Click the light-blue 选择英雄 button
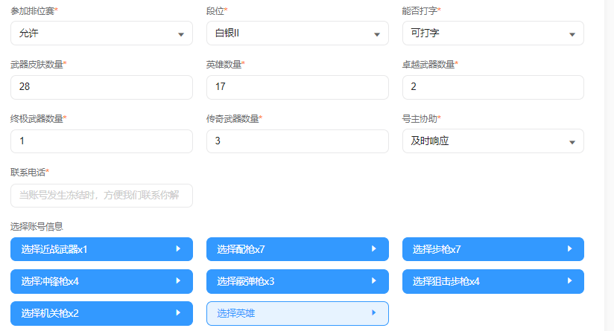 [297, 313]
